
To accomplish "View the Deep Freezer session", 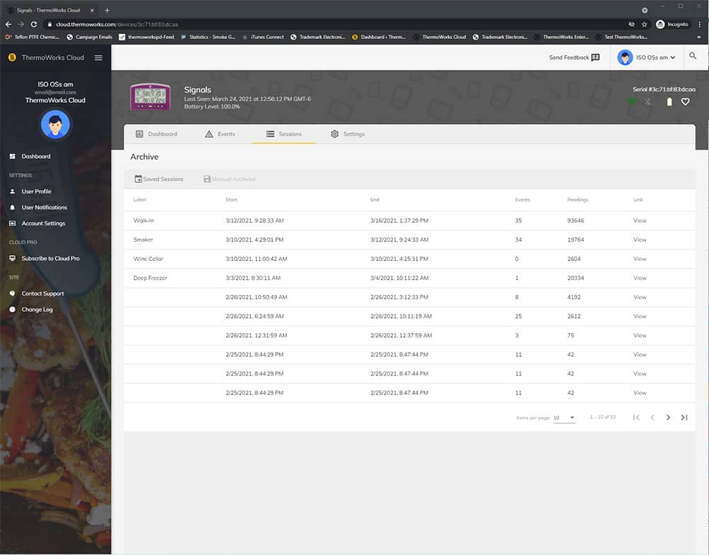I will (640, 278).
